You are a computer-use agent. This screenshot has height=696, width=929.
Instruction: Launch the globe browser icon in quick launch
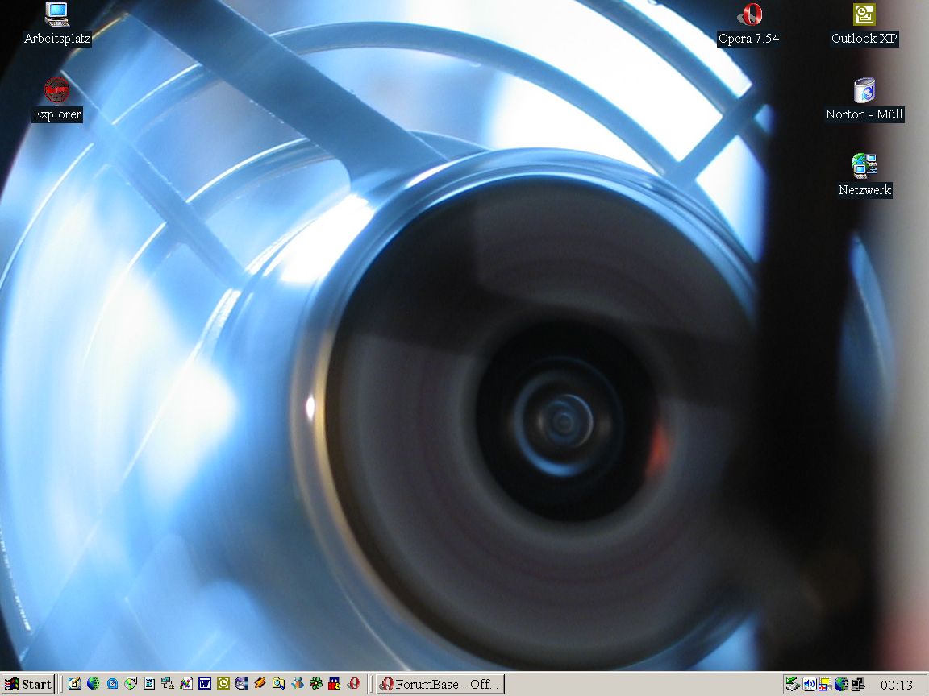point(93,684)
